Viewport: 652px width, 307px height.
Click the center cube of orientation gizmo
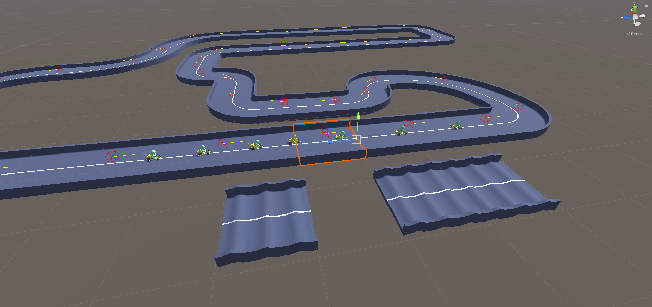click(x=635, y=17)
